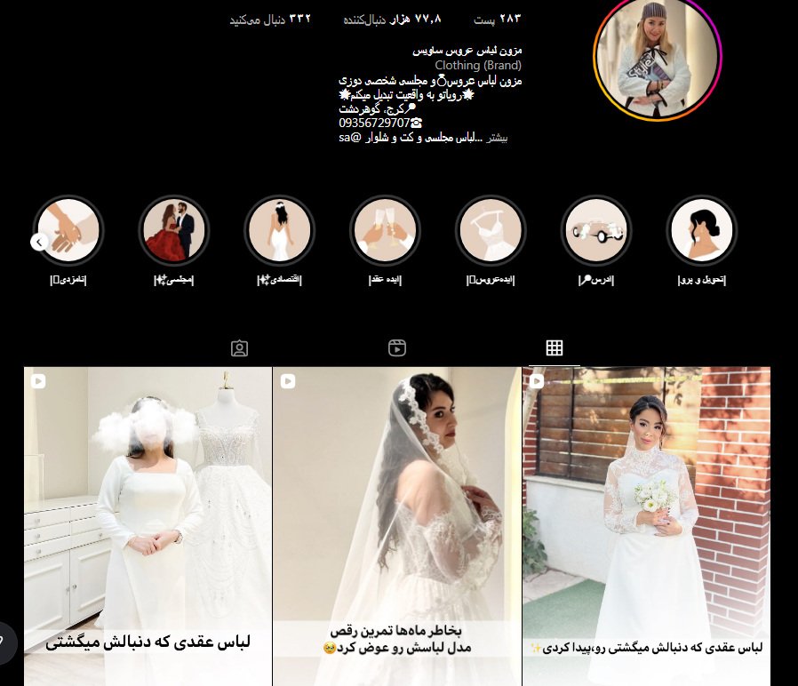Open the نامزدی highlight story
This screenshot has height=686, width=798.
coord(68,229)
